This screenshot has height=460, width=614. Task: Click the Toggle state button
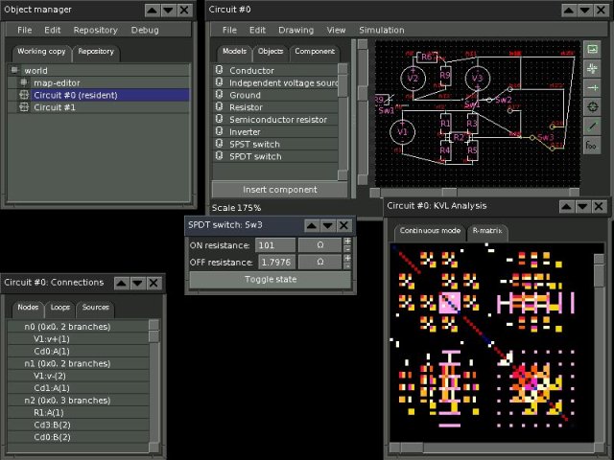coord(271,280)
